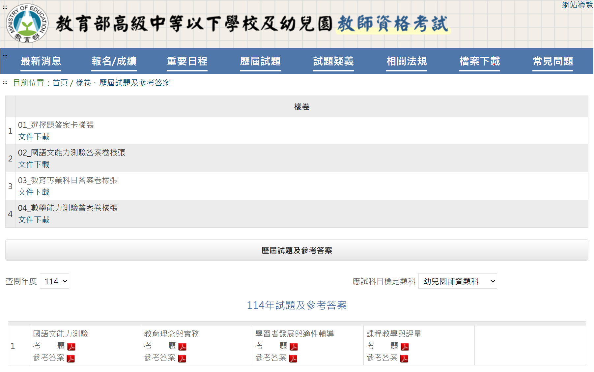This screenshot has width=594, height=372.
Task: Open the 檔案下載 menu
Action: 479,61
